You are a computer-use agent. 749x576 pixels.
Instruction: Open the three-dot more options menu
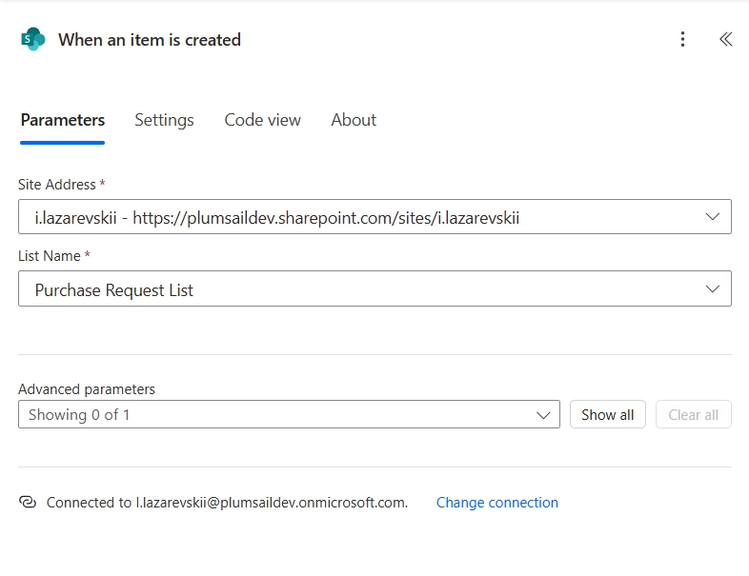pos(682,39)
